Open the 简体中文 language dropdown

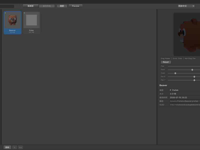tap(186, 6)
